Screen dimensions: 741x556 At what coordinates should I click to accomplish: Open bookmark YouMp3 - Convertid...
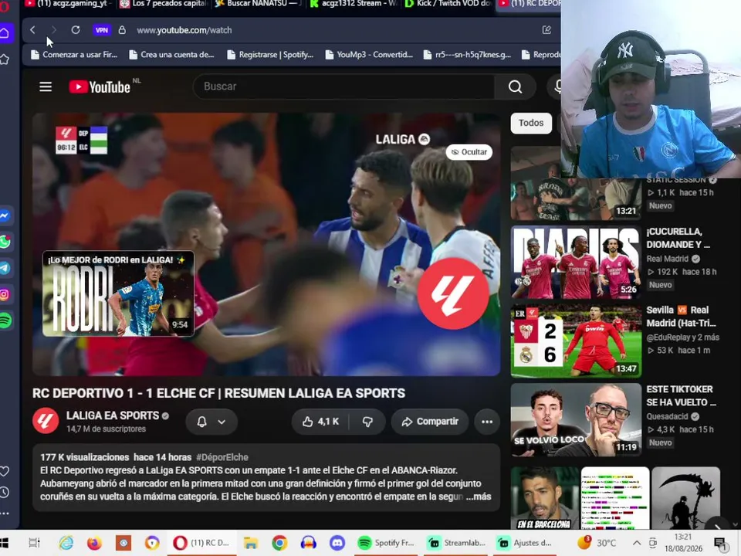click(369, 54)
